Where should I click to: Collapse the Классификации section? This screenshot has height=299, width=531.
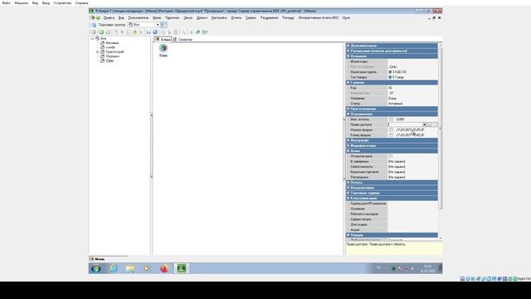pyautogui.click(x=348, y=199)
